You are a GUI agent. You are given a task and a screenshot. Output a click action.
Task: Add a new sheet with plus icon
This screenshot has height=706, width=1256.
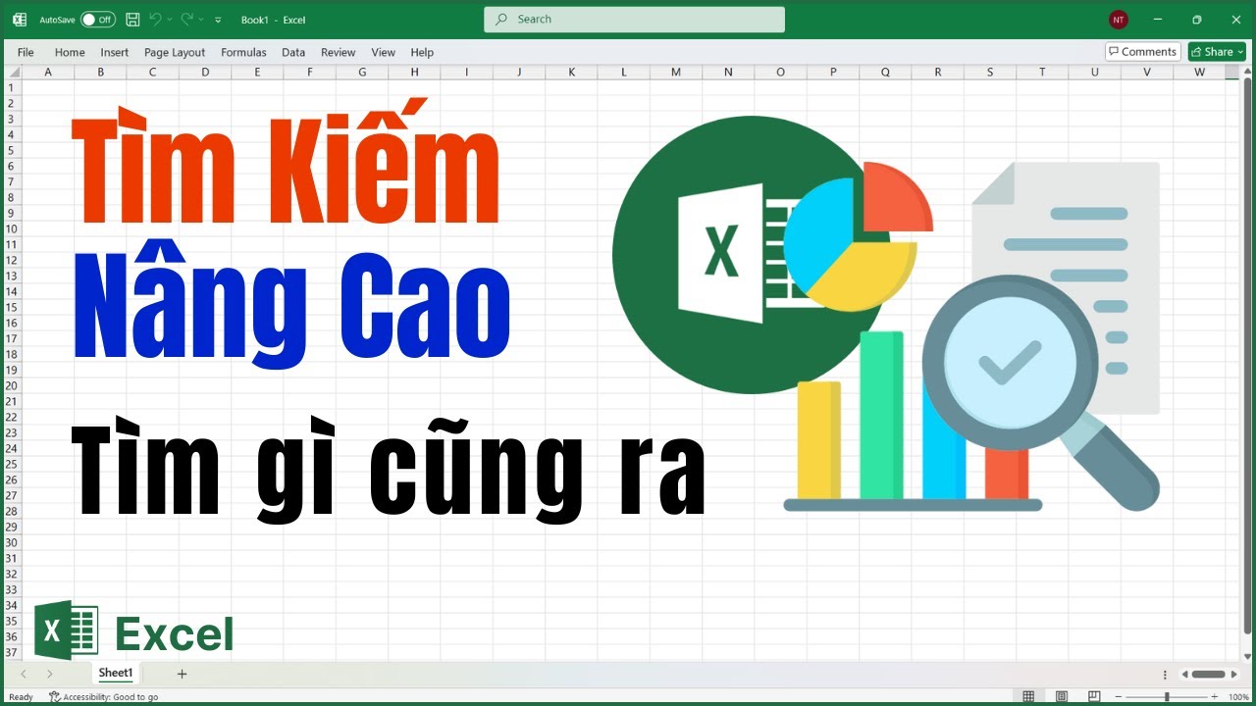[x=182, y=674]
